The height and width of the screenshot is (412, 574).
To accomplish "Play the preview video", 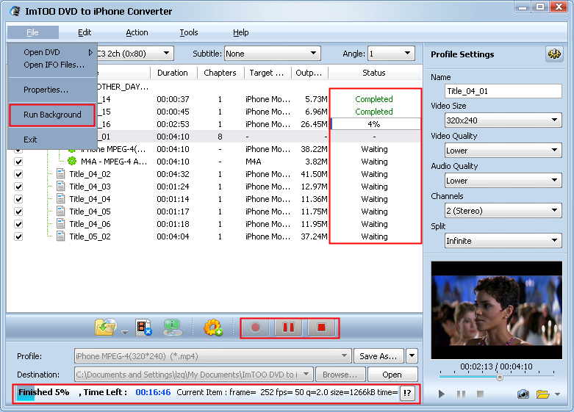I will [442, 394].
